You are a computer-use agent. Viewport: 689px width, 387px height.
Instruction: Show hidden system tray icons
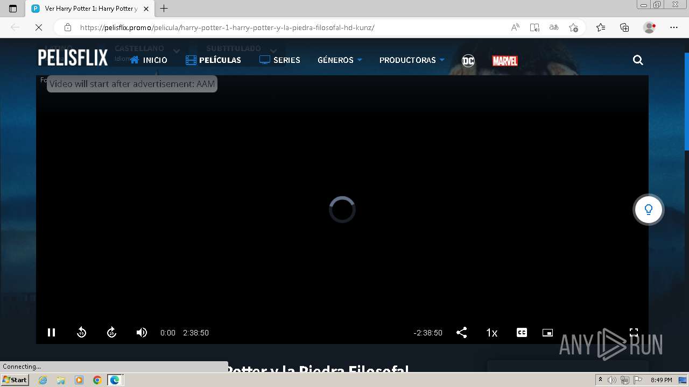600,380
